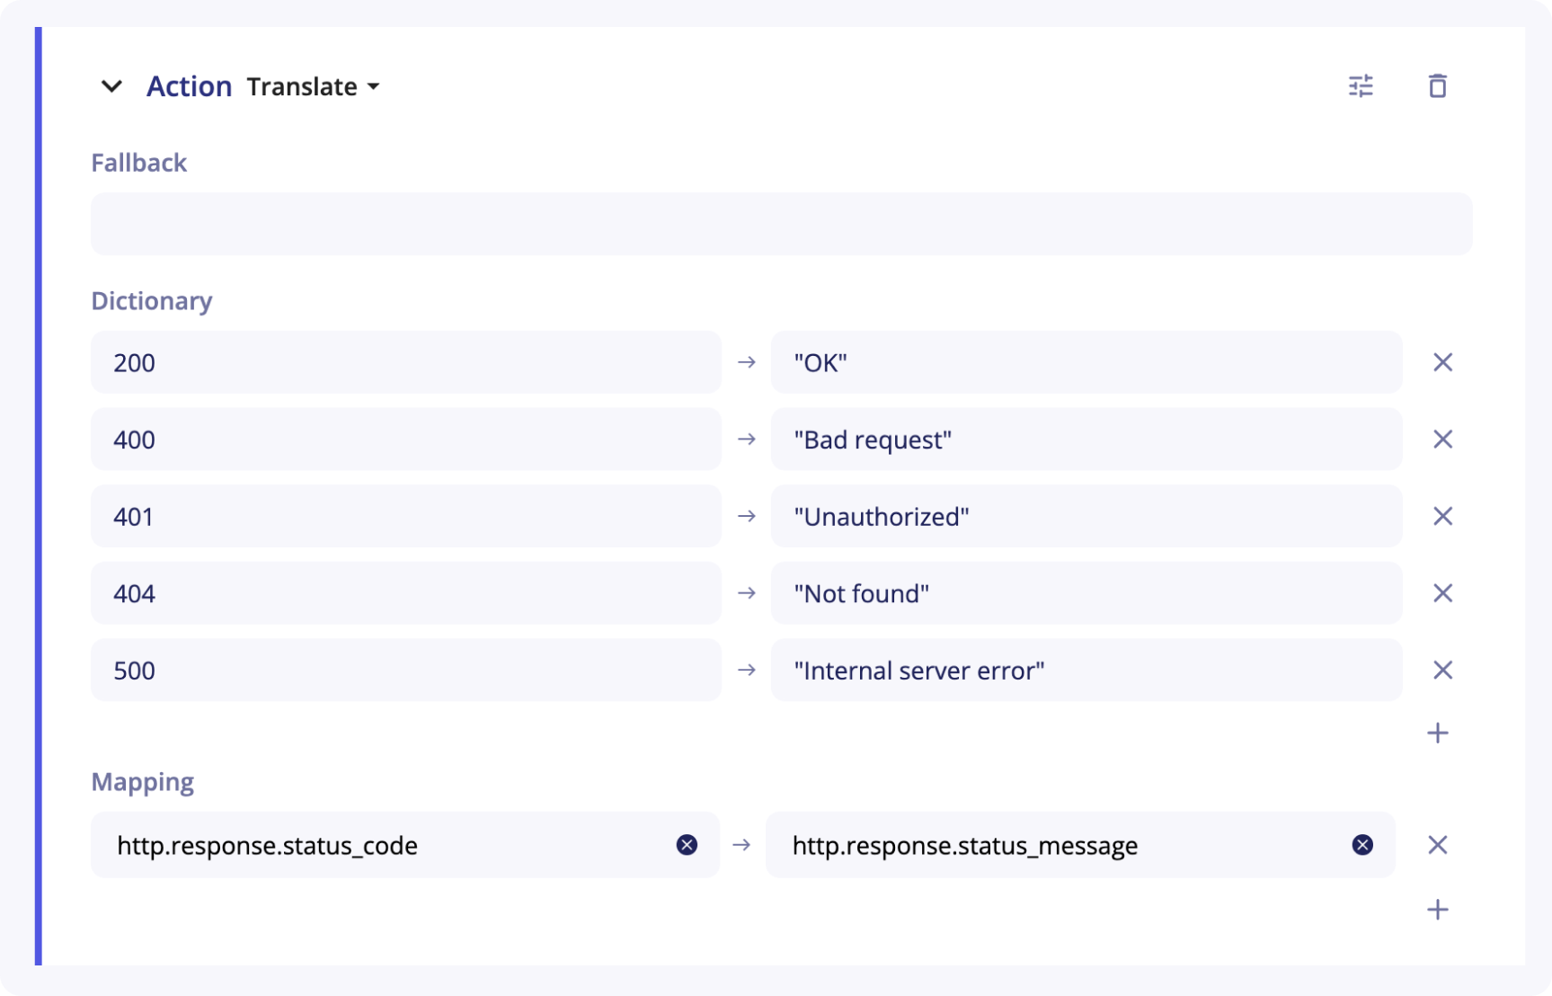1552x996 pixels.
Task: Remove the status_code mapping row
Action: (1437, 845)
